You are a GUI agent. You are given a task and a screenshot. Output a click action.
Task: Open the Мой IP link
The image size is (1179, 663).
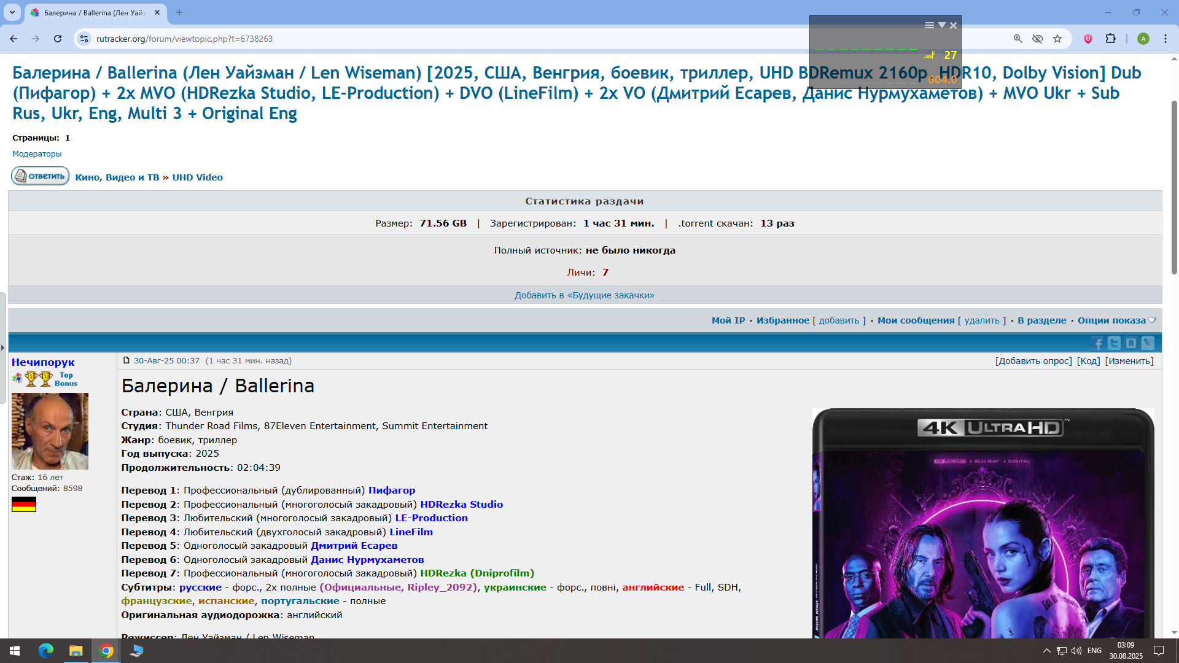point(728,320)
